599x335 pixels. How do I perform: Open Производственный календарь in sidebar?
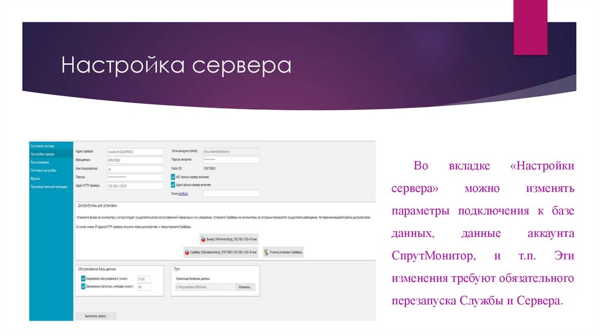(49, 187)
